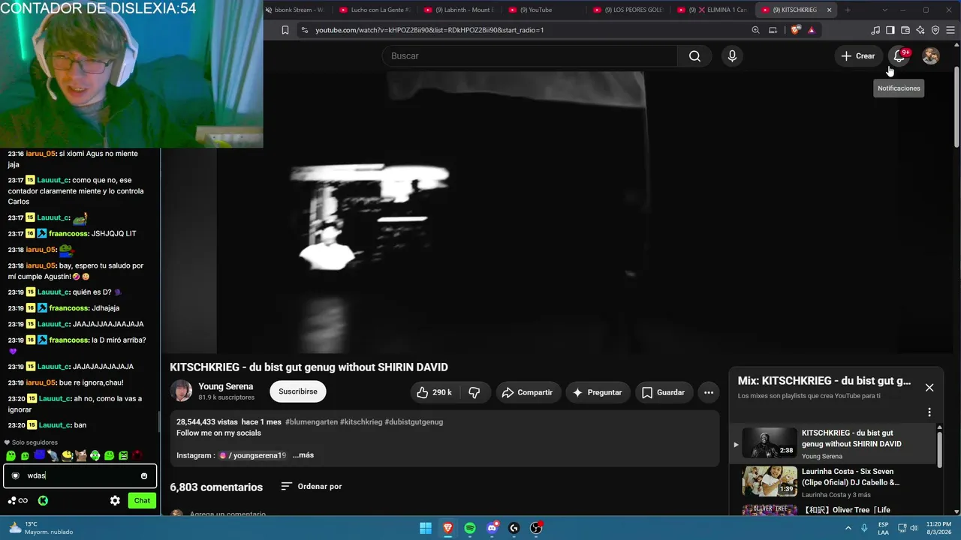Dislike the video with thumbs down
Image resolution: width=961 pixels, height=540 pixels.
point(474,392)
